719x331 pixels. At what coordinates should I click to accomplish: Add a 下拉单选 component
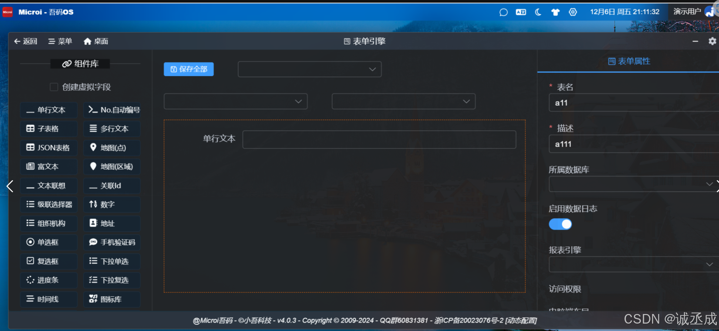(112, 261)
